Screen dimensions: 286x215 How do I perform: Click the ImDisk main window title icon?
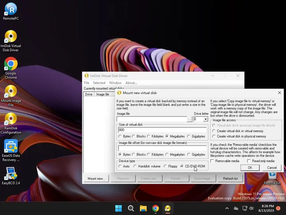click(x=87, y=76)
